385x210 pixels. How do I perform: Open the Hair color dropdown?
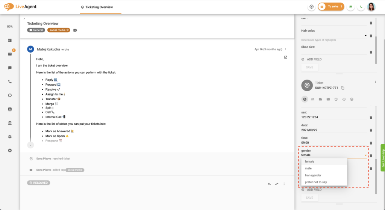365,36
